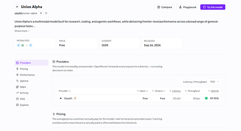Click the text output modality icon

tap(31, 45)
